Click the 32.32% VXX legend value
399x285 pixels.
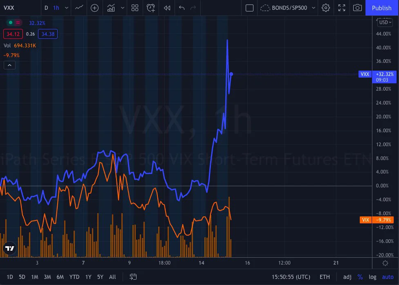(37, 23)
